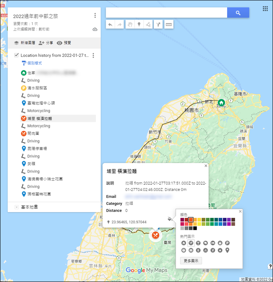This screenshot has height=282, width=273.
Task: Click the undo arrow in the map toolbar
Action: pyautogui.click(x=110, y=24)
